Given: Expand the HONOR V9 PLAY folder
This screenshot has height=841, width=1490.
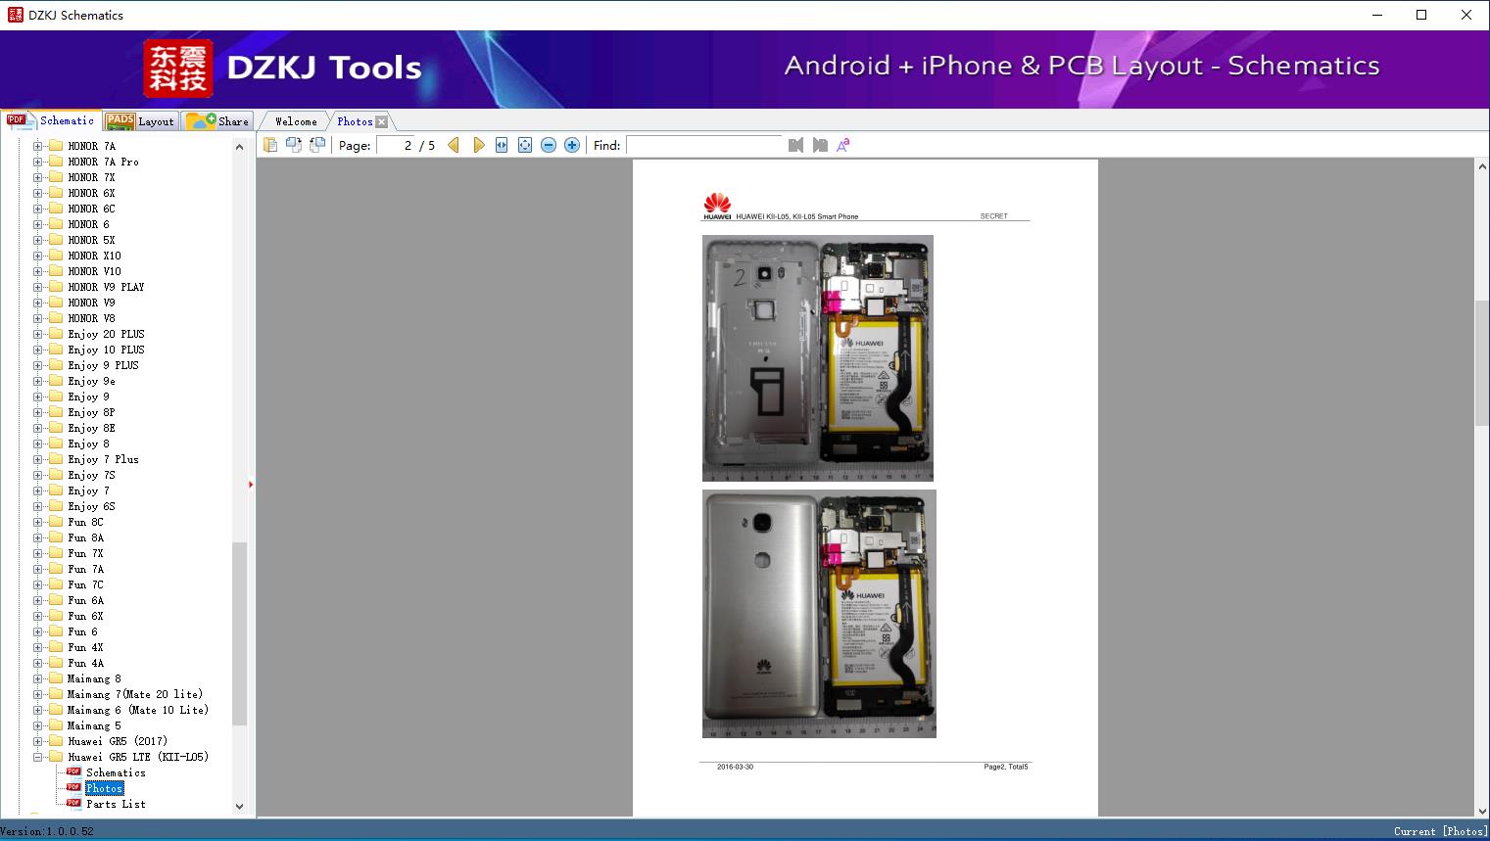Looking at the screenshot, I should click(x=37, y=287).
